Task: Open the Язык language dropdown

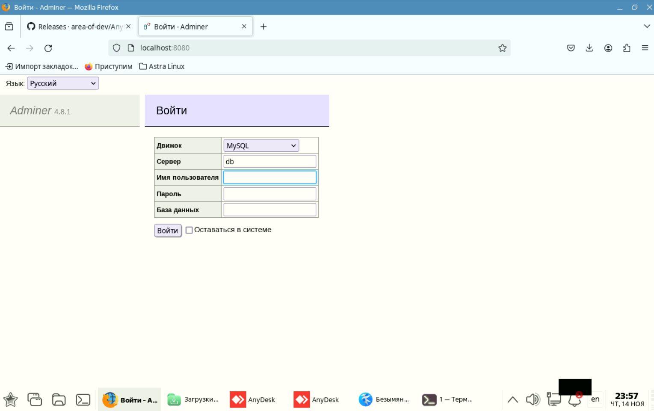Action: click(63, 83)
